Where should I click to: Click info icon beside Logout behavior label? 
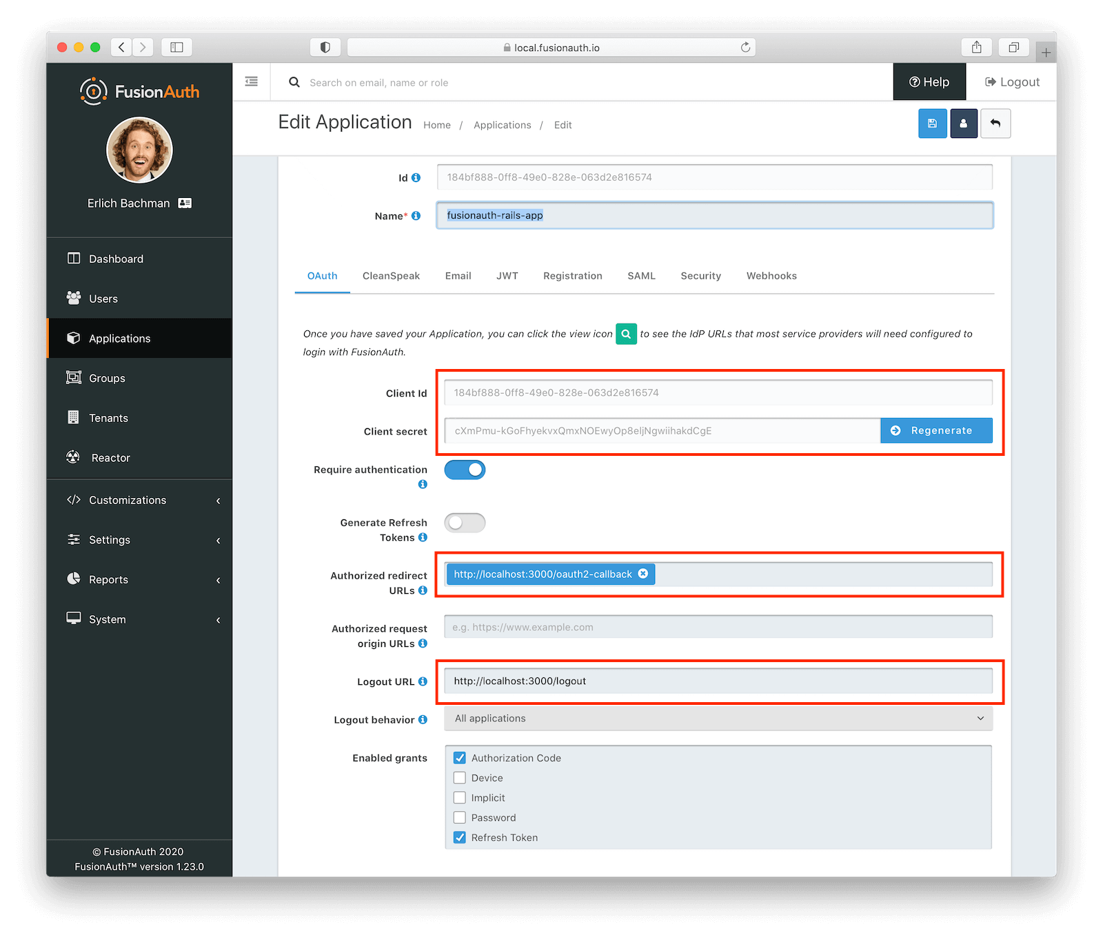[423, 719]
